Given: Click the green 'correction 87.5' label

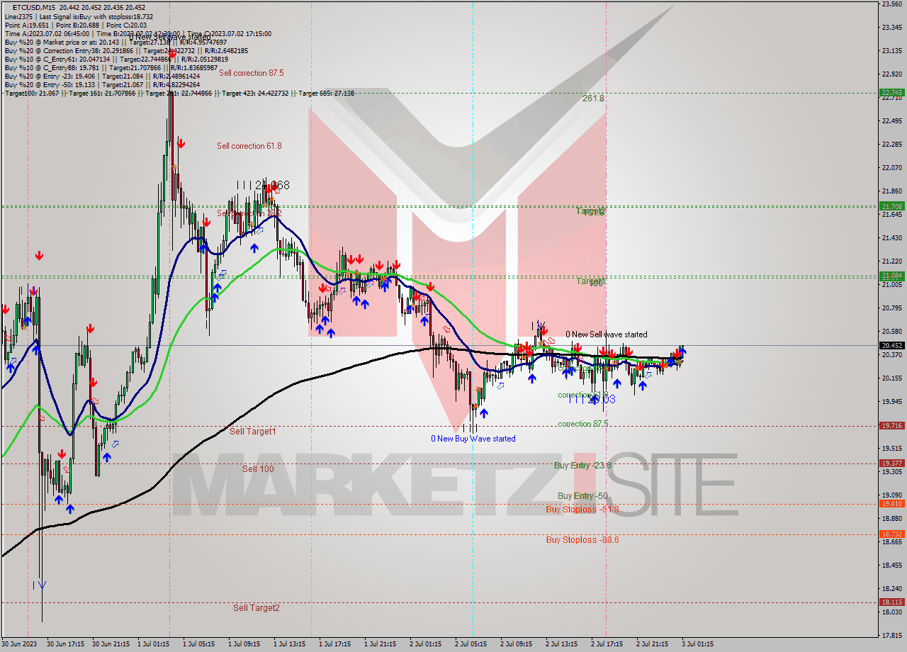Looking at the screenshot, I should pos(583,424).
